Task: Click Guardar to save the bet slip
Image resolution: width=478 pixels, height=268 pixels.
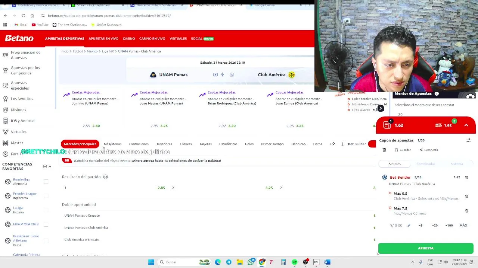Action: [x=403, y=150]
